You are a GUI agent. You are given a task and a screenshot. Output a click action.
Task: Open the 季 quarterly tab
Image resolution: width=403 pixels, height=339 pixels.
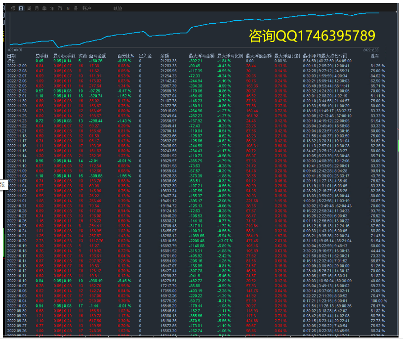click(x=44, y=8)
